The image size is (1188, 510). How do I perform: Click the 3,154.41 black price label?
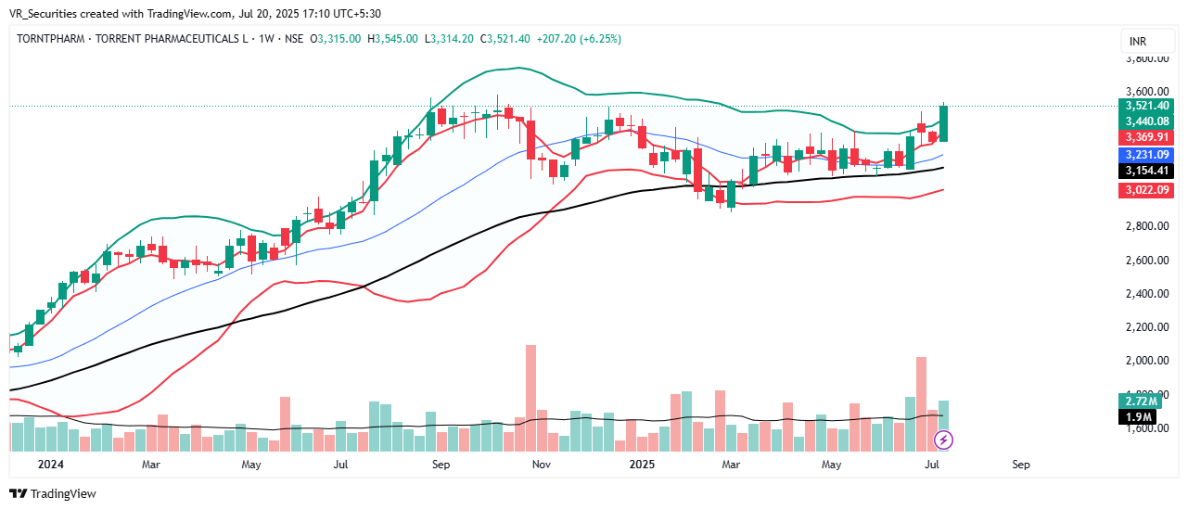click(x=1147, y=171)
